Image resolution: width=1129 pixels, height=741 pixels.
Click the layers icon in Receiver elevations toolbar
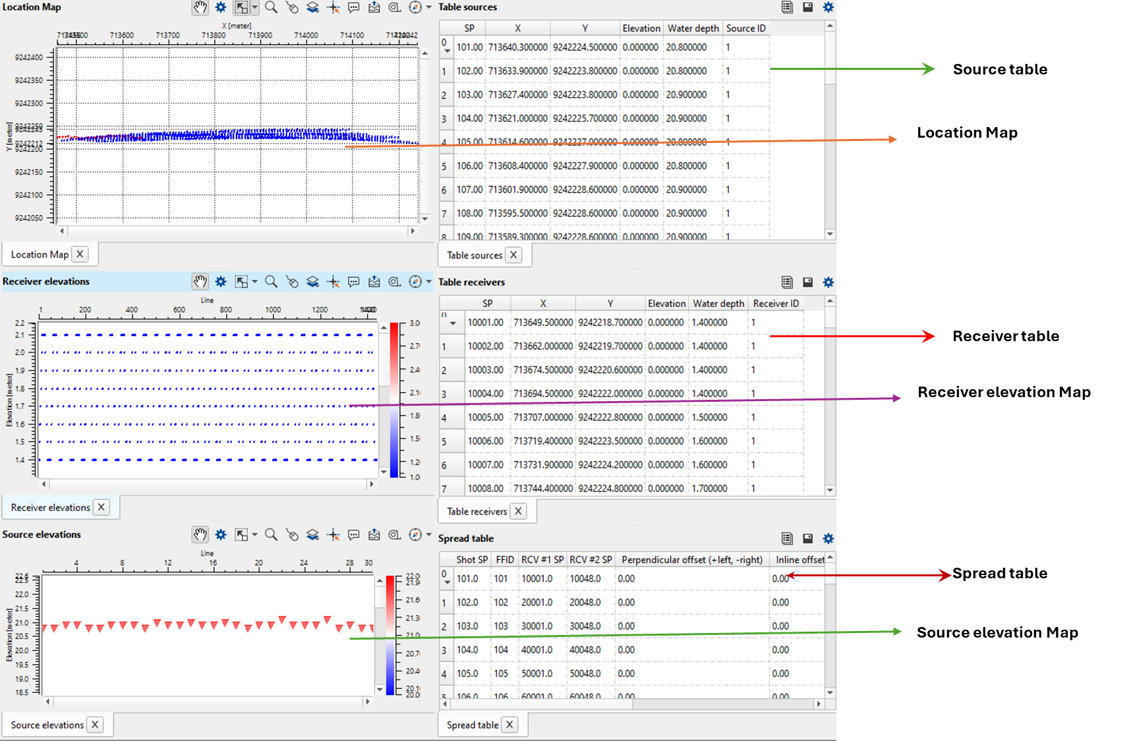point(312,281)
